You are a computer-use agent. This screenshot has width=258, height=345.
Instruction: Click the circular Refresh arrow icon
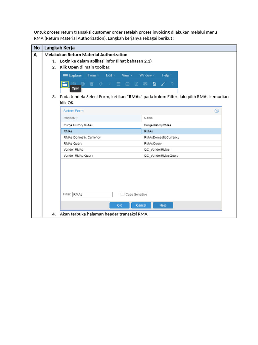(100, 84)
